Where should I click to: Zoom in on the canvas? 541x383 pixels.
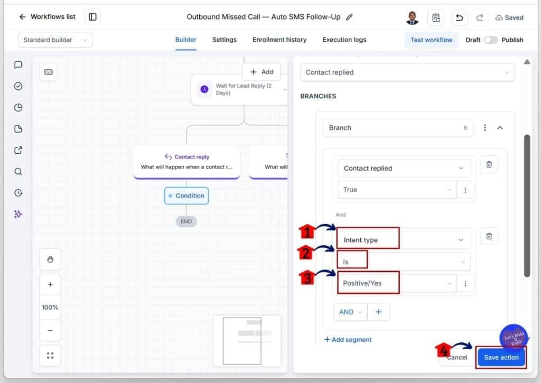pos(50,284)
